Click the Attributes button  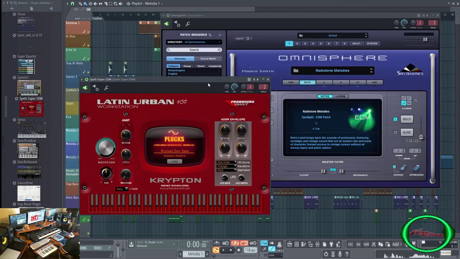coord(180,59)
